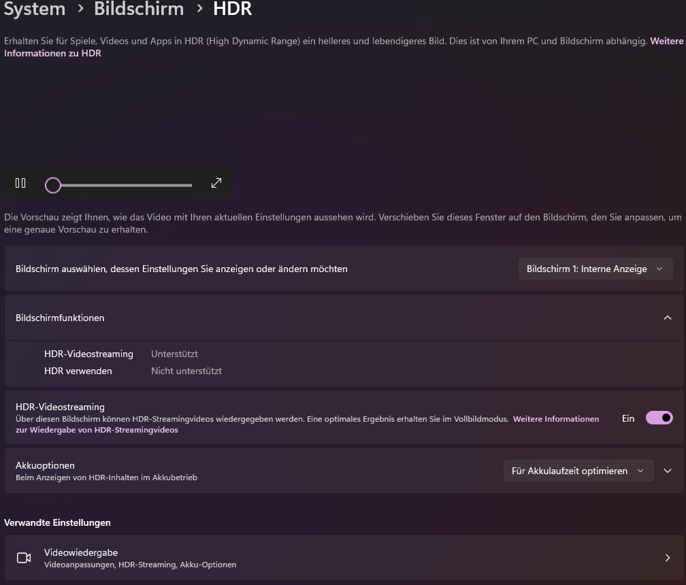This screenshot has height=585, width=686.
Task: Open the Videowiedergabe settings page
Action: pos(340,557)
